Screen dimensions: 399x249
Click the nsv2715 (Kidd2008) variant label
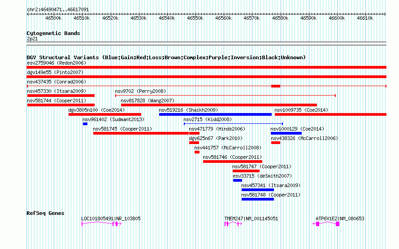pyautogui.click(x=208, y=119)
